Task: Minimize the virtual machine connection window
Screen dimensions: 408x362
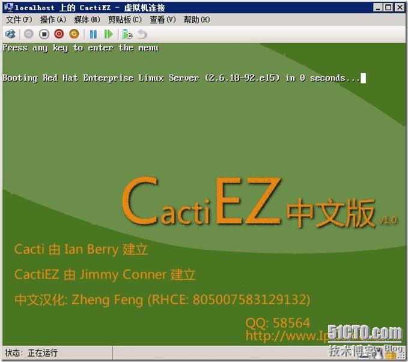Action: [377, 7]
